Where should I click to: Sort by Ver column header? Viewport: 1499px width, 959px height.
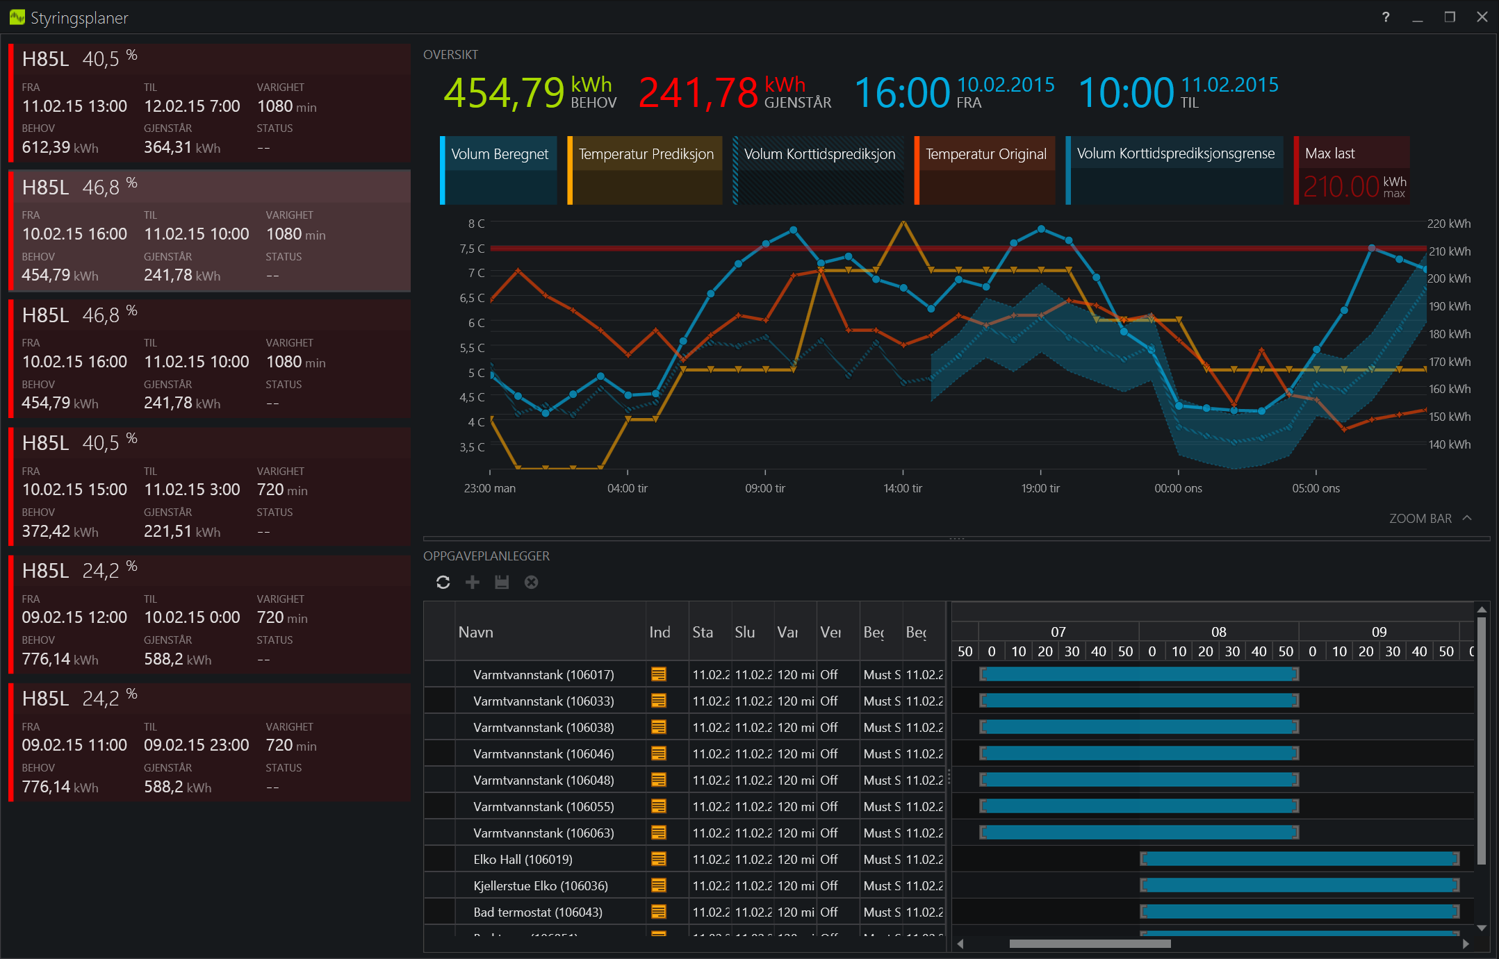[x=838, y=632]
